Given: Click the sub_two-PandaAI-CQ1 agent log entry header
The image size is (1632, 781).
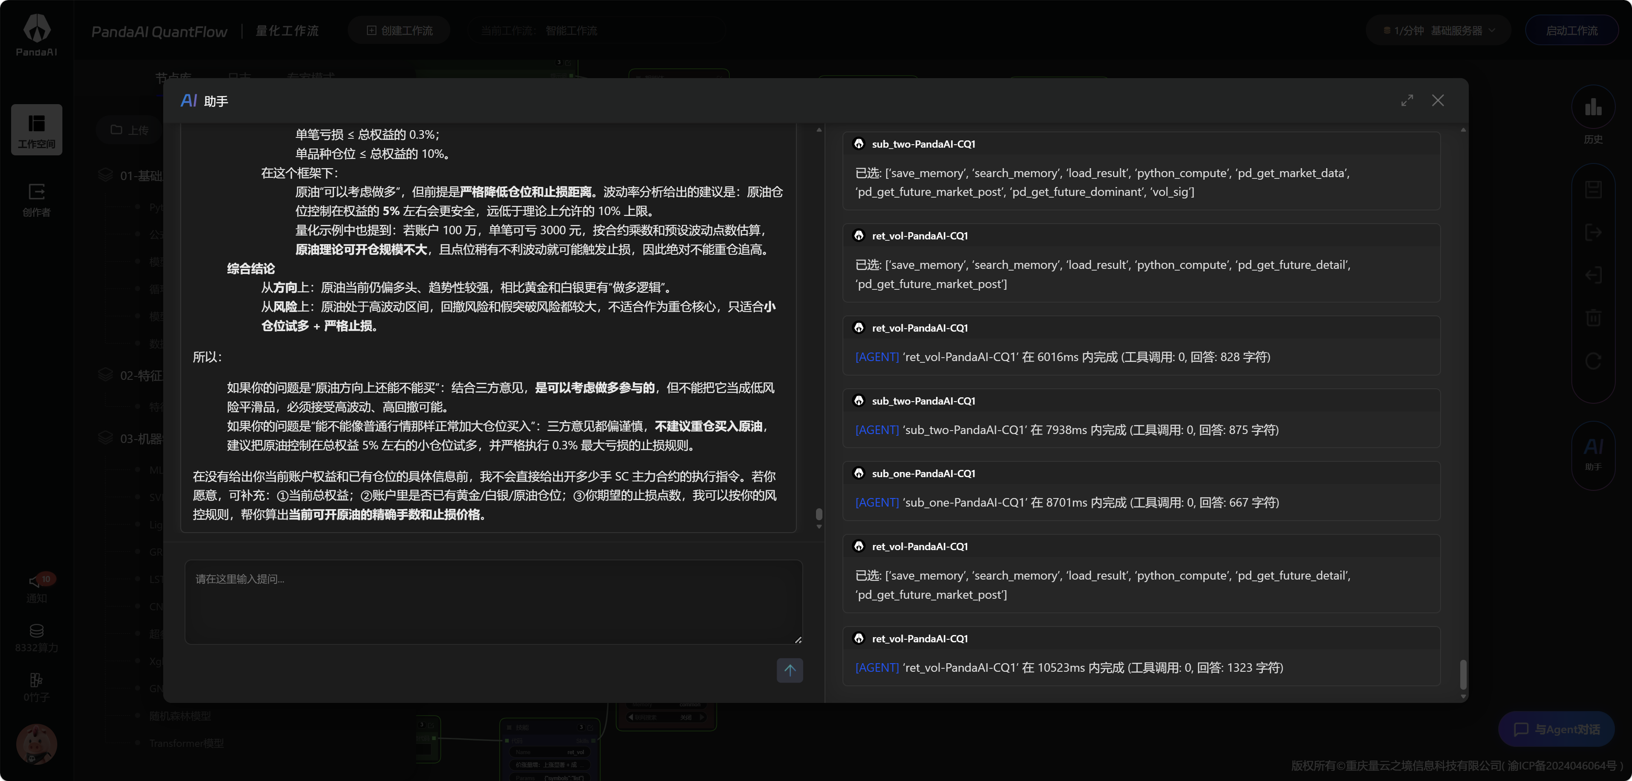Looking at the screenshot, I should 922,144.
